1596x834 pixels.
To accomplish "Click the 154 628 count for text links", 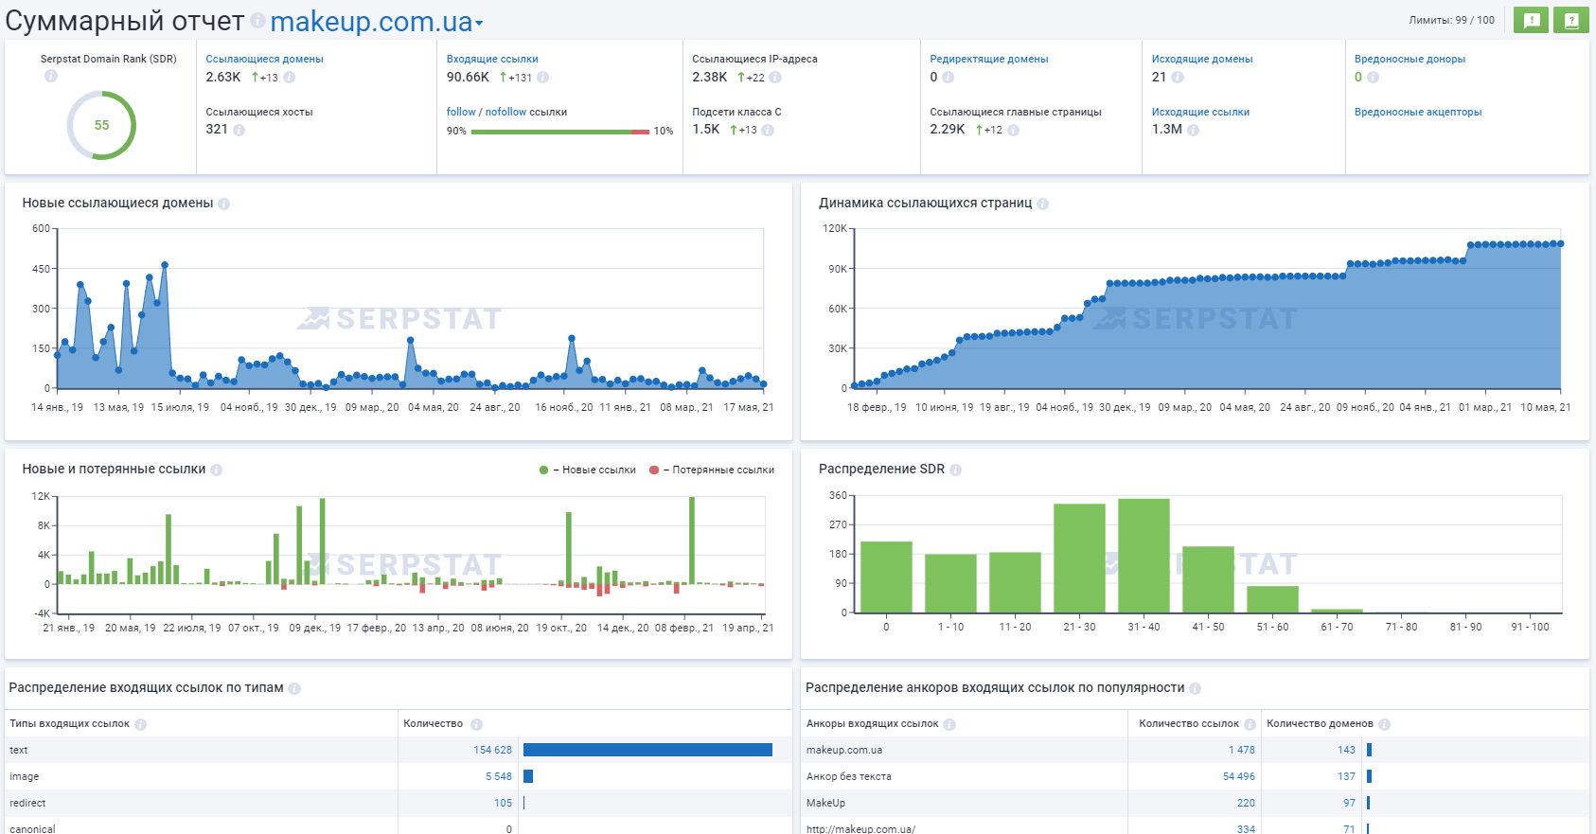I will [492, 750].
